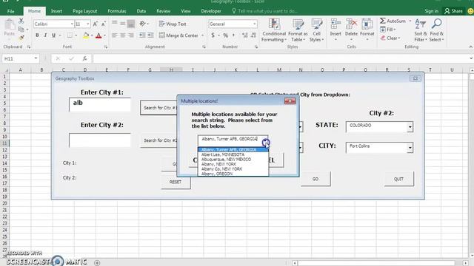Image resolution: width=474 pixels, height=266 pixels.
Task: Click Sign in link
Action: pyautogui.click(x=431, y=11)
